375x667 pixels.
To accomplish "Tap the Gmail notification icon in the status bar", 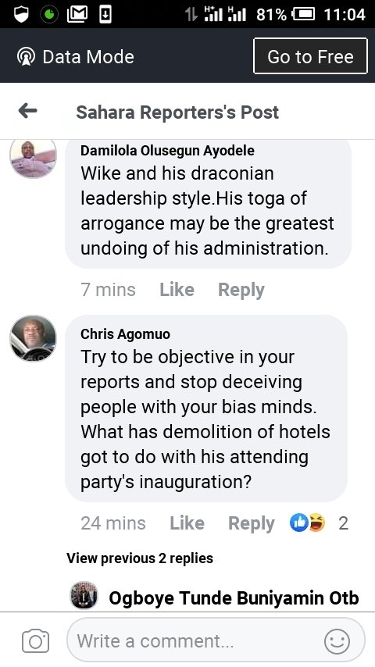I will 77,15.
